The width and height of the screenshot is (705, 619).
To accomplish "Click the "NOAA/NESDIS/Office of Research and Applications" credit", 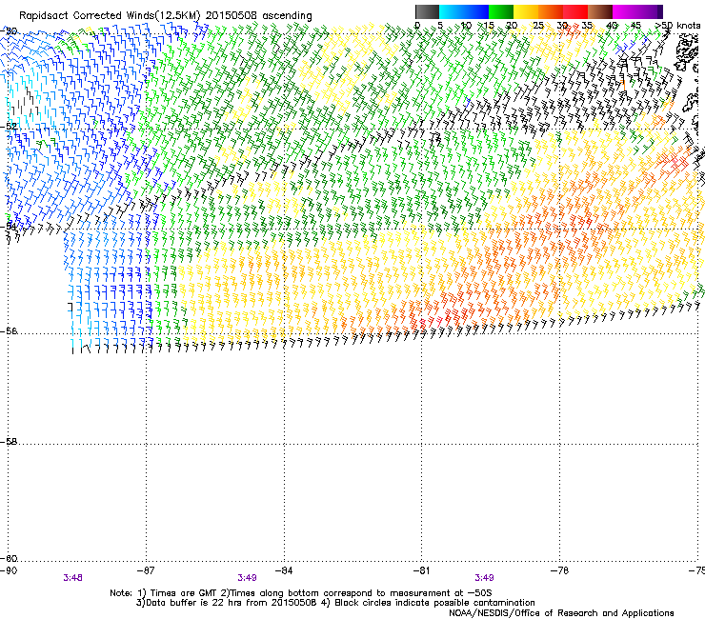I will tap(561, 613).
